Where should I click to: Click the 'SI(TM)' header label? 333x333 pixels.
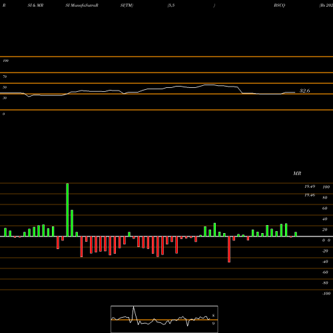click(127, 5)
